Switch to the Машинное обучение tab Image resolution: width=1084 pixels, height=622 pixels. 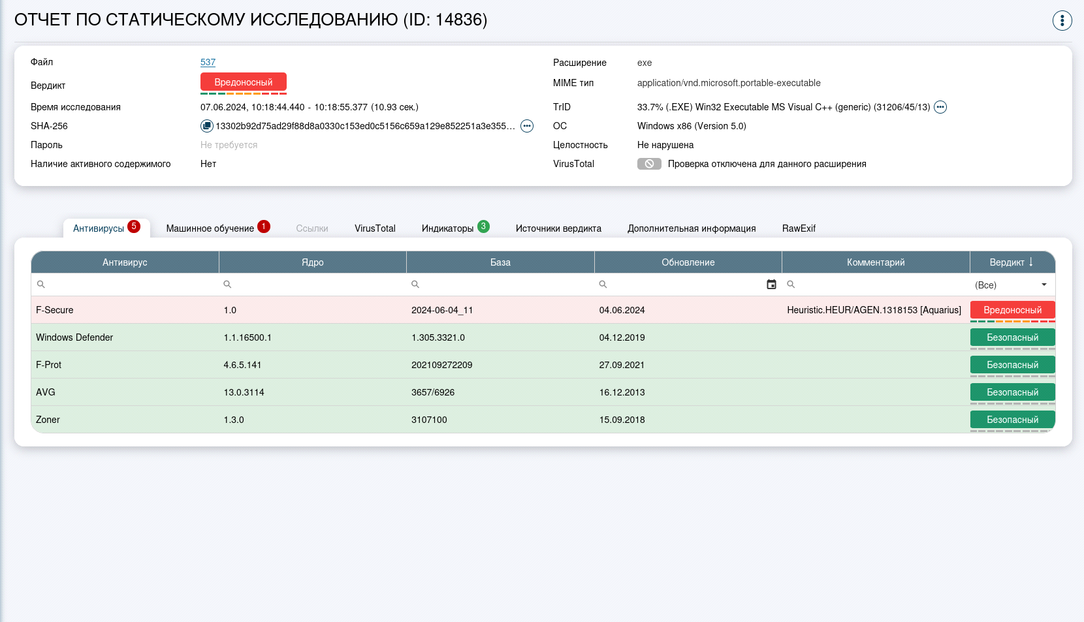tap(210, 228)
